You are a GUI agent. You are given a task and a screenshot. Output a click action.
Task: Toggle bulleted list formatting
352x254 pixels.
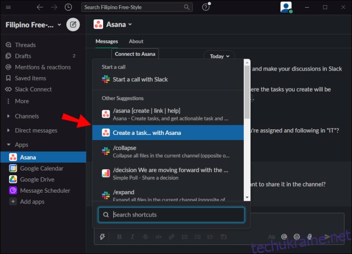tap(197, 237)
